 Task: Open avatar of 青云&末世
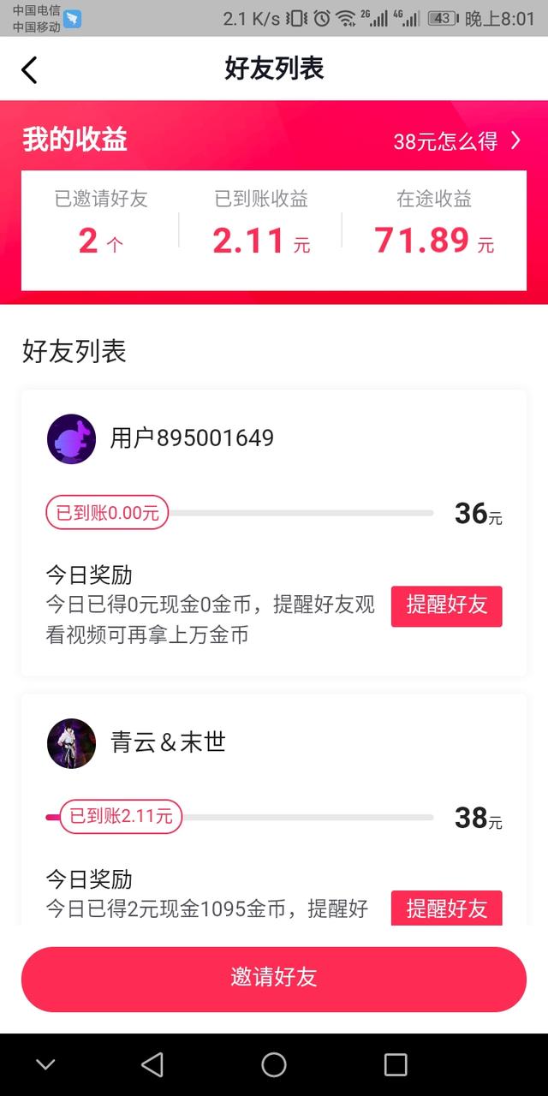(x=71, y=743)
